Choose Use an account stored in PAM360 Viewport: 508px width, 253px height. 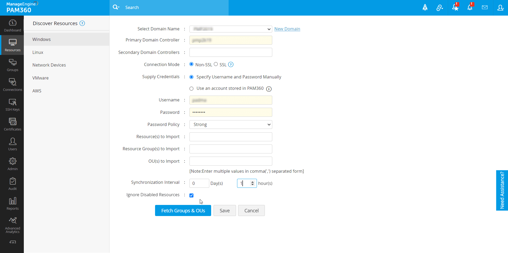pos(192,88)
